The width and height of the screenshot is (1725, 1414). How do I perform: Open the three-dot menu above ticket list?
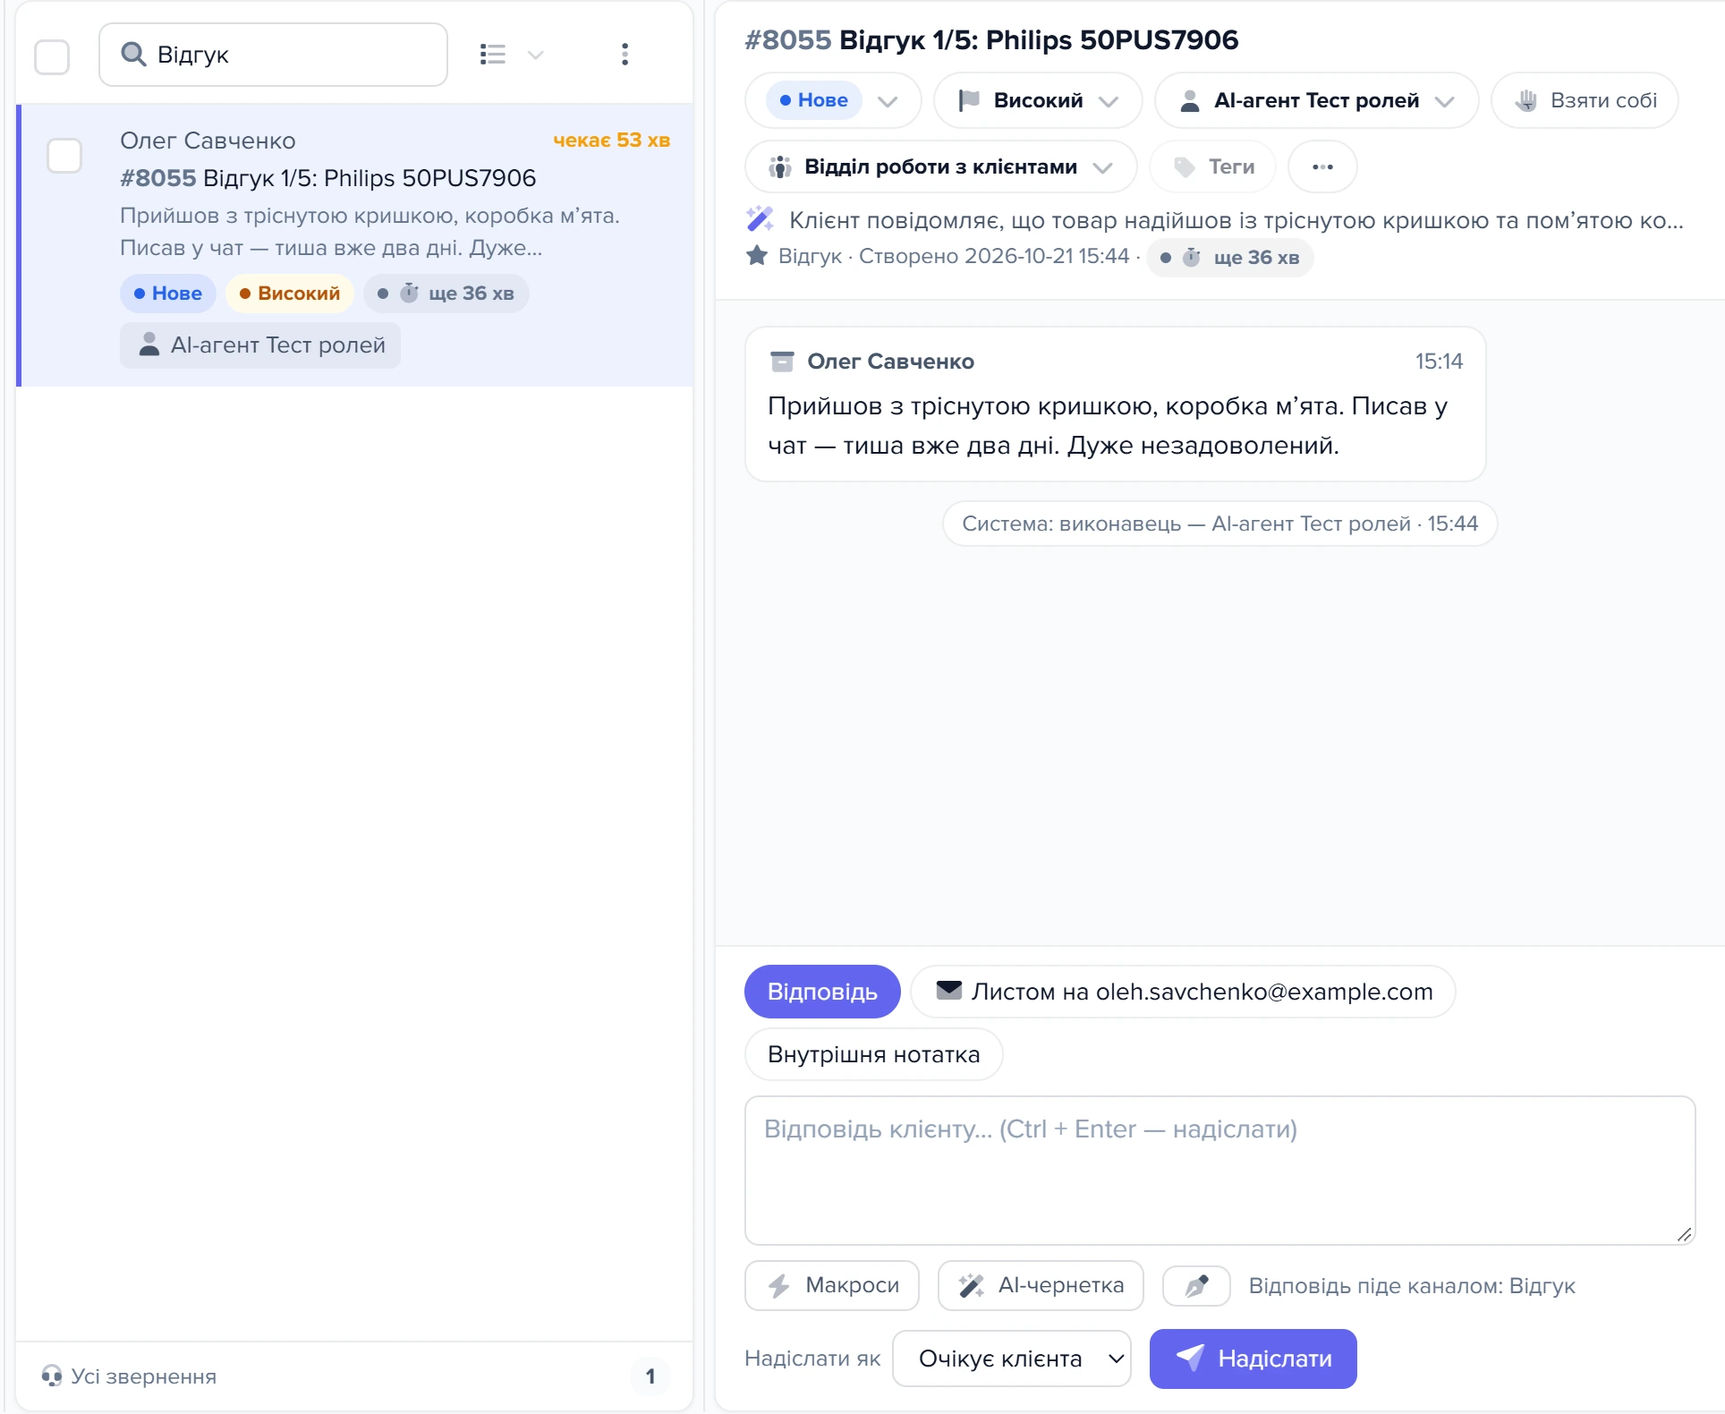point(625,55)
